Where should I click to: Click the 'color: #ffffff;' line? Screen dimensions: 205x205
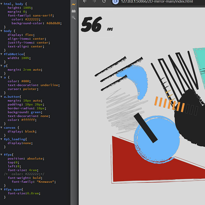coord(22,120)
